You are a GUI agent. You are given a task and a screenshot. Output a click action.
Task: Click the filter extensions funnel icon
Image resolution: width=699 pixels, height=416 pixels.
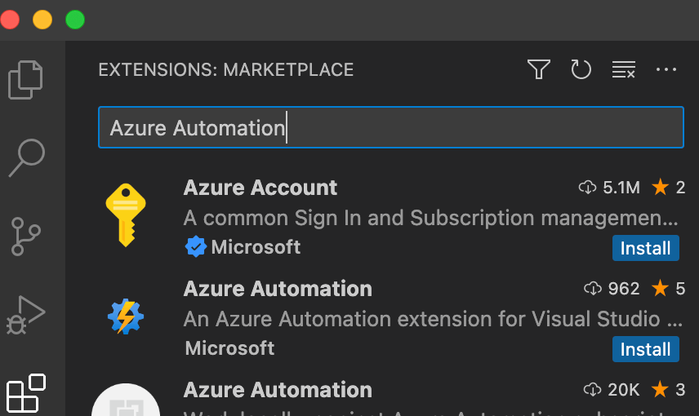(x=538, y=70)
